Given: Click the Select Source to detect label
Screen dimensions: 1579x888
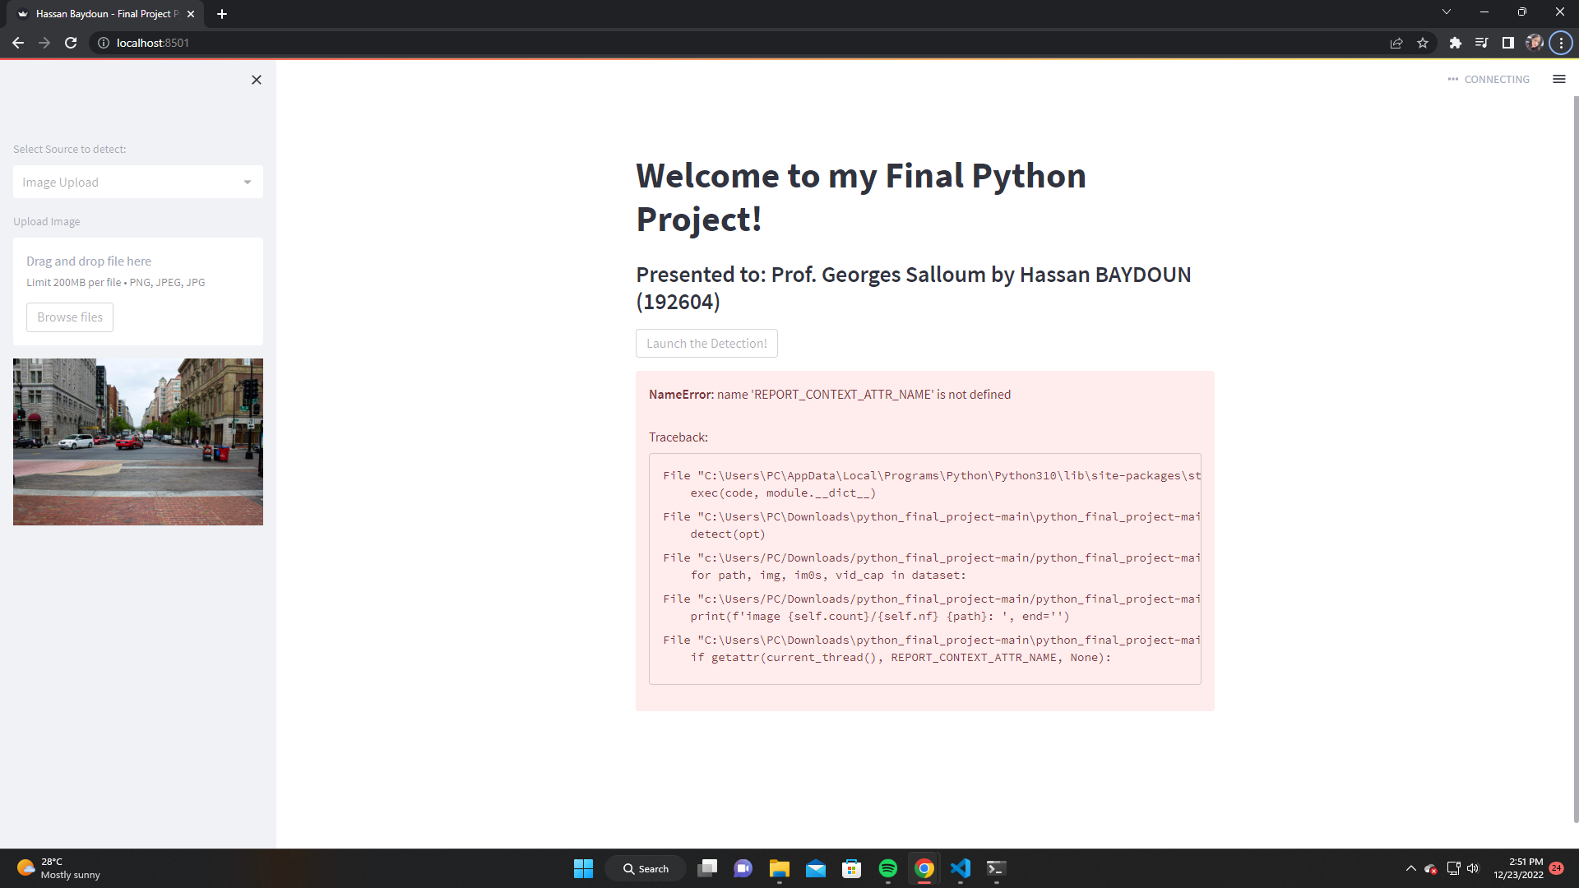Looking at the screenshot, I should point(70,150).
